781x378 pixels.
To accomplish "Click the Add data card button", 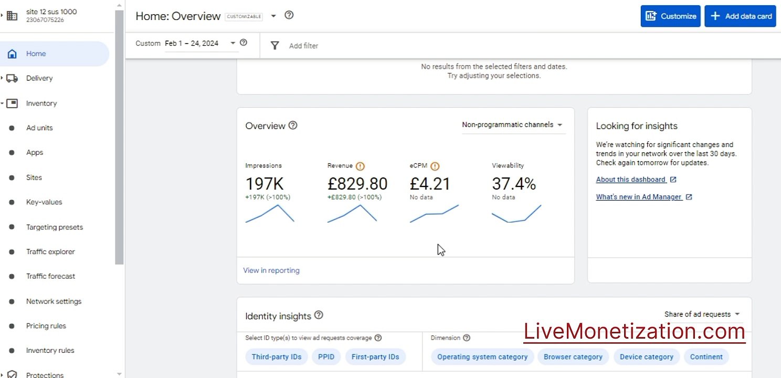I will coord(740,16).
